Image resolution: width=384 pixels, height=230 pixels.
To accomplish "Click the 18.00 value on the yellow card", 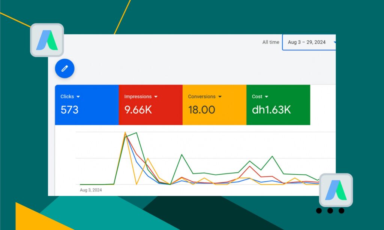I will pyautogui.click(x=201, y=110).
